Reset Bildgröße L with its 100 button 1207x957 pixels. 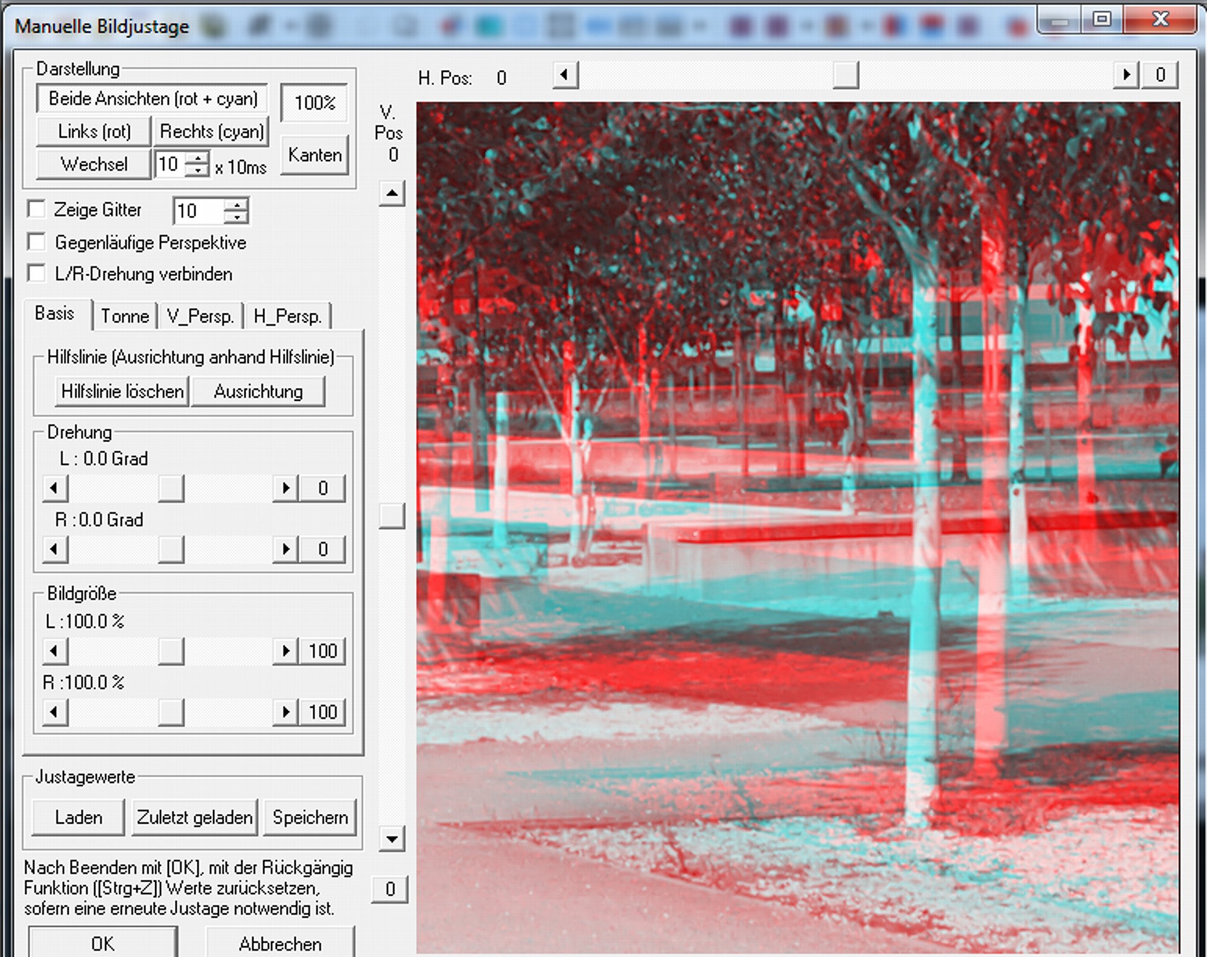(x=323, y=651)
